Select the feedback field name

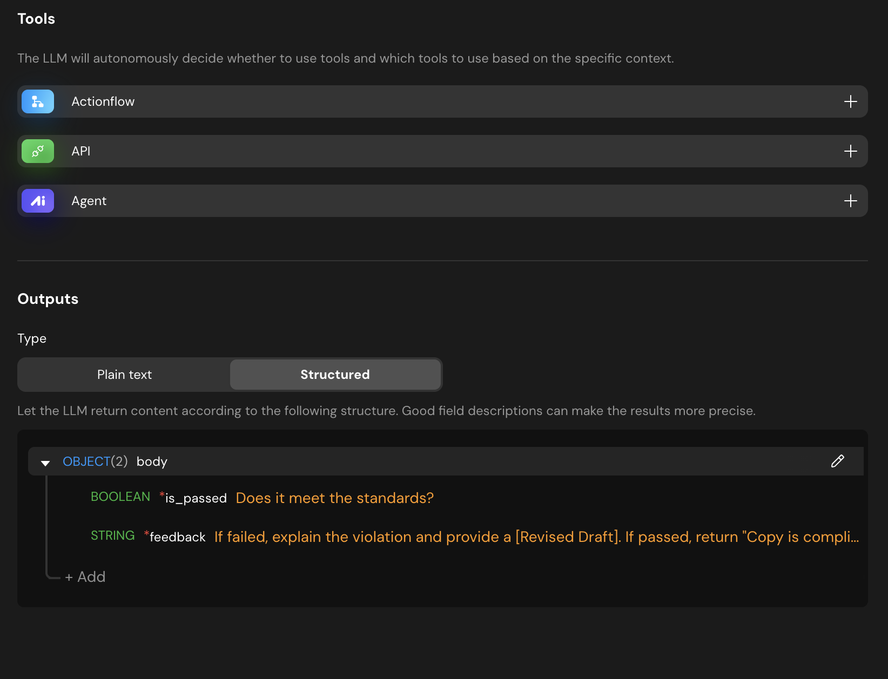click(x=177, y=537)
